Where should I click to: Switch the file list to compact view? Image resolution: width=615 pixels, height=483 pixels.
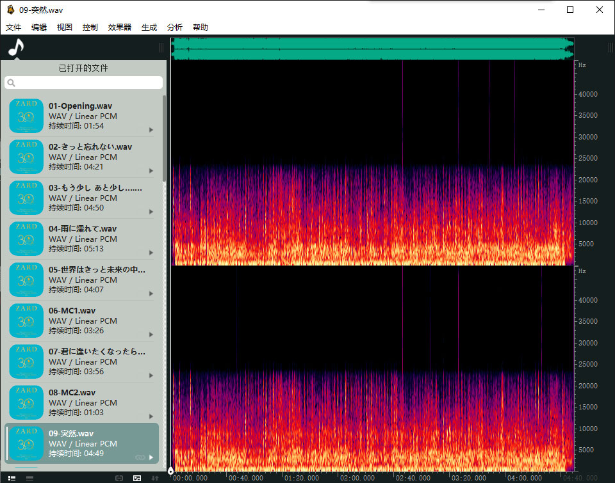pyautogui.click(x=30, y=478)
